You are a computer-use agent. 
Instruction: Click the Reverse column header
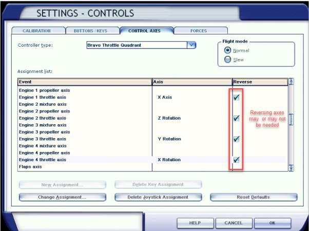click(x=260, y=82)
